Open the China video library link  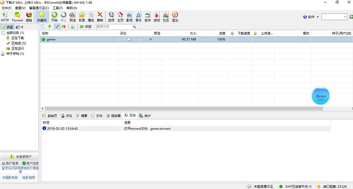click(10, 178)
